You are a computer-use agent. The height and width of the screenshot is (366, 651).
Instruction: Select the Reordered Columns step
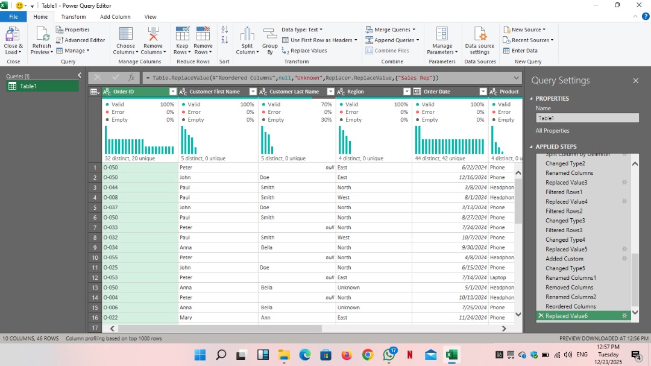click(570, 306)
